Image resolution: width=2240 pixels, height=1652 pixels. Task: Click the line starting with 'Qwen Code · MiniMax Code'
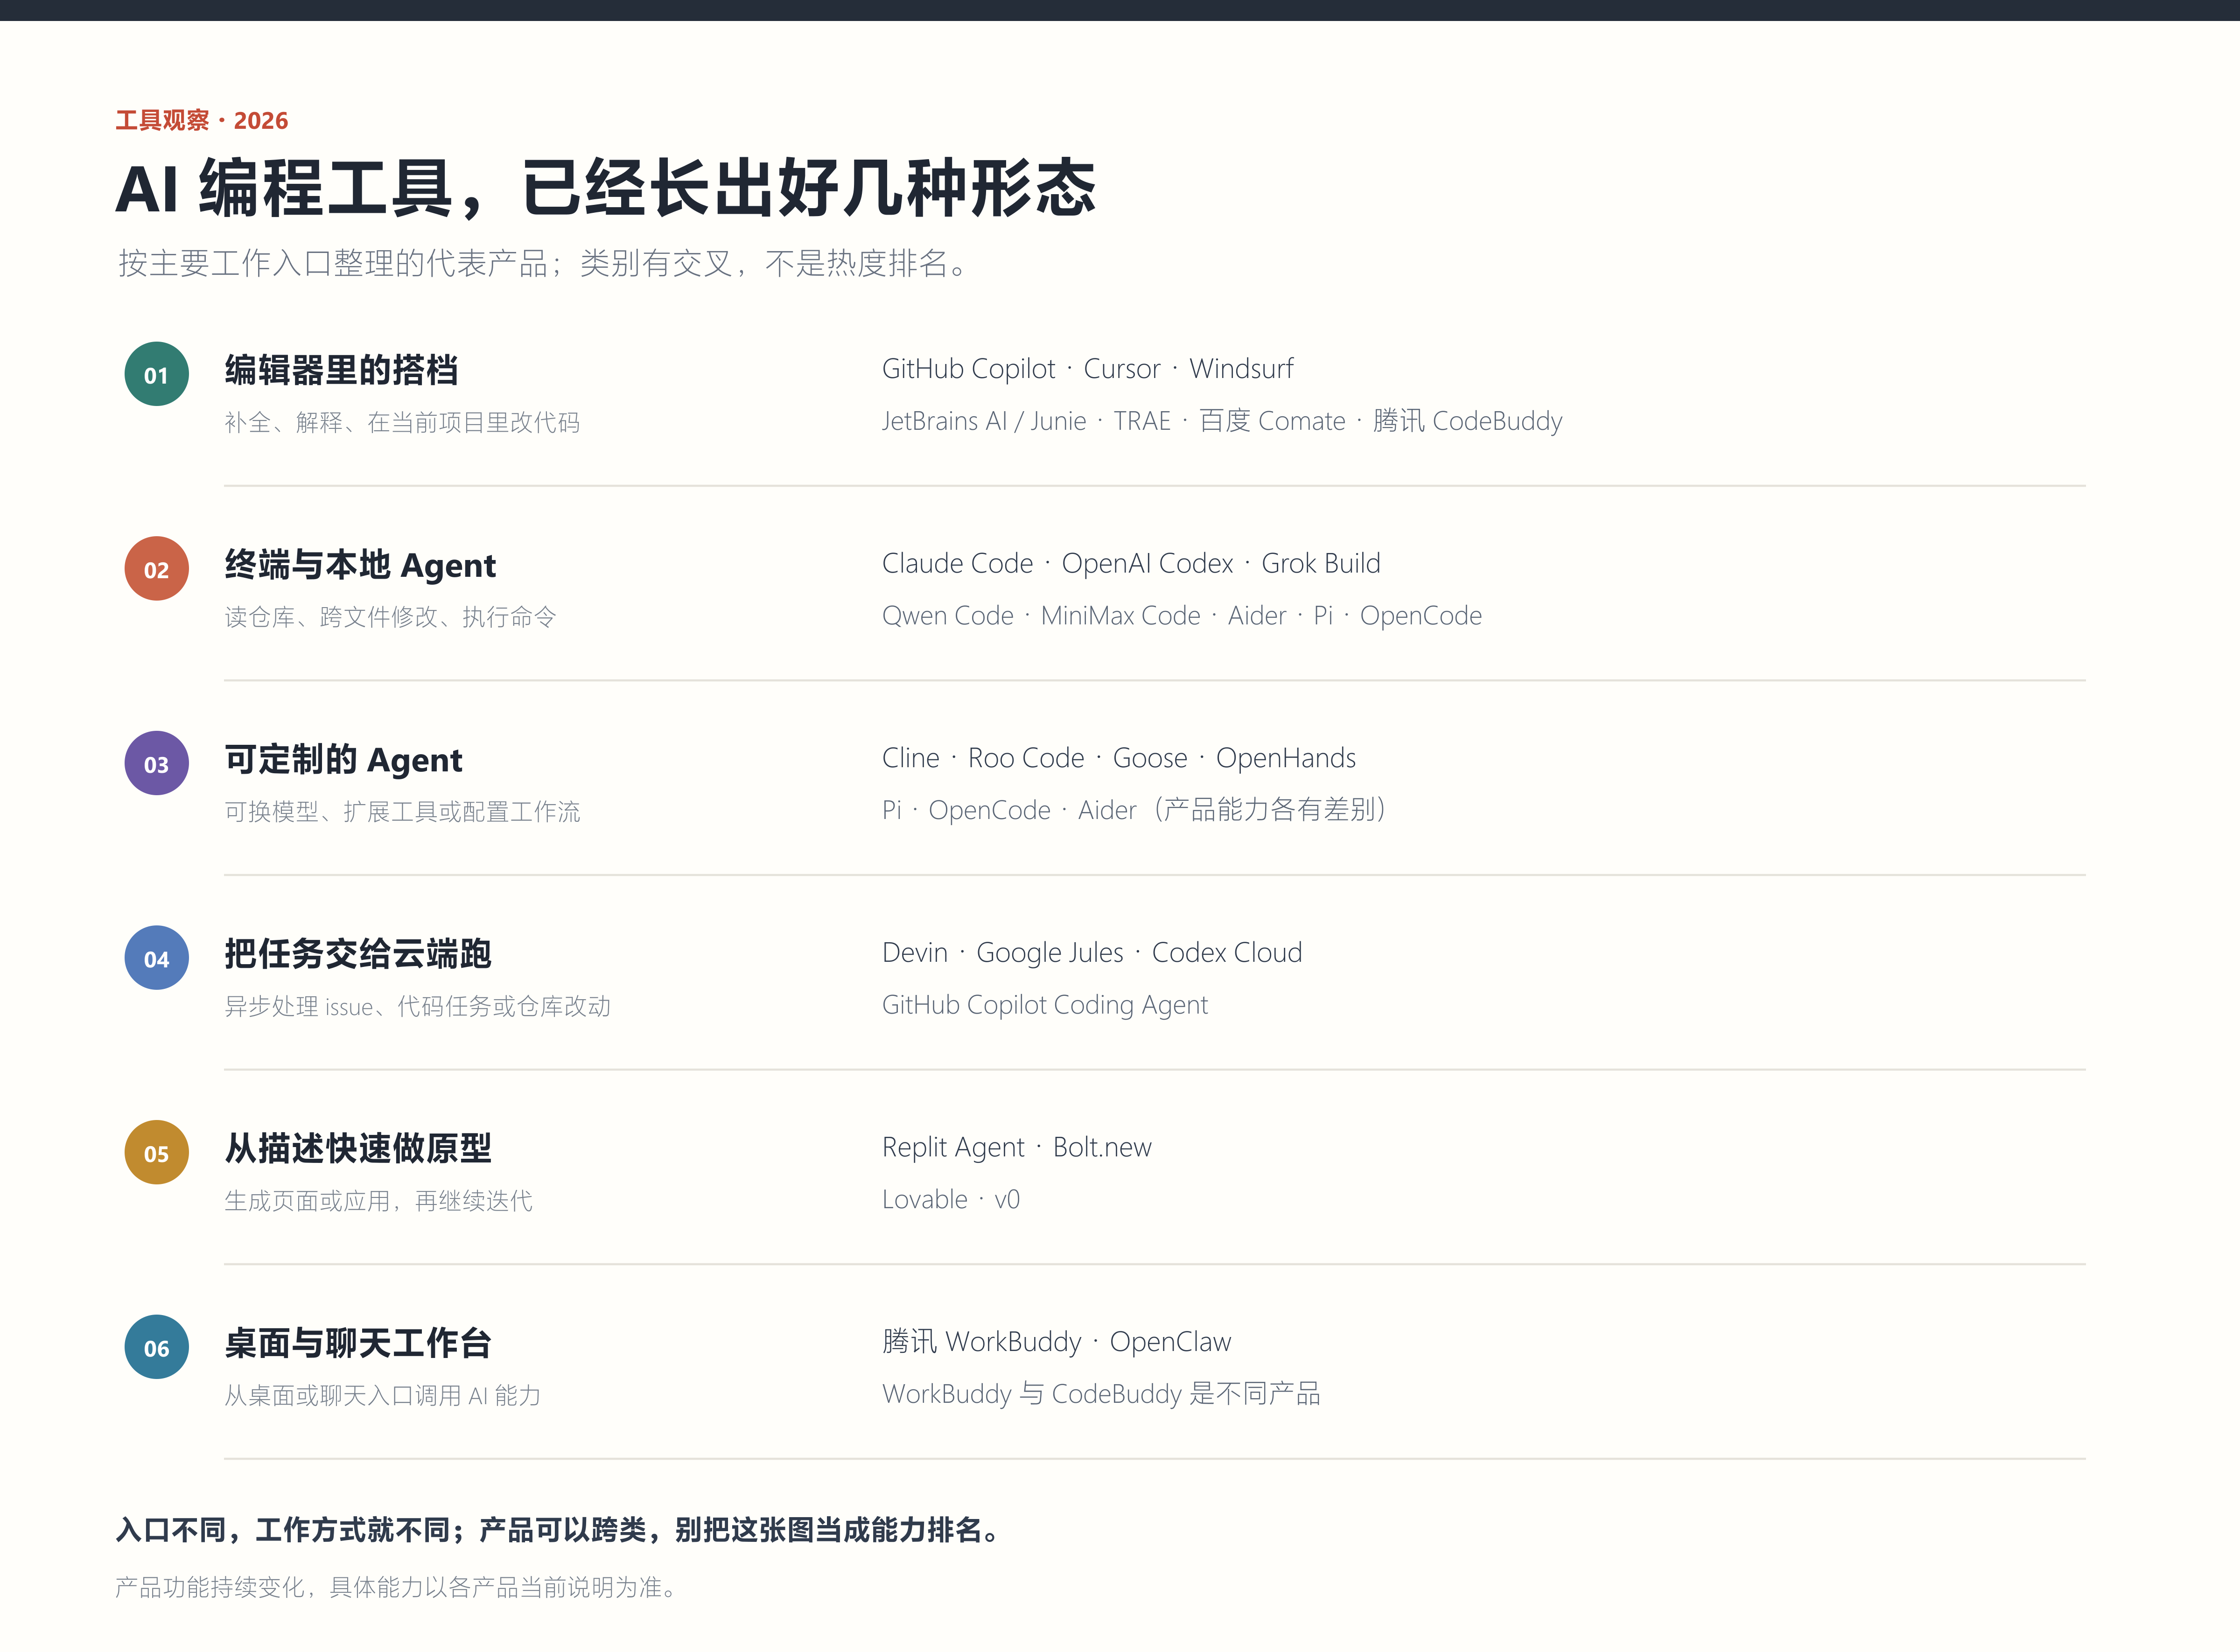coord(1182,616)
